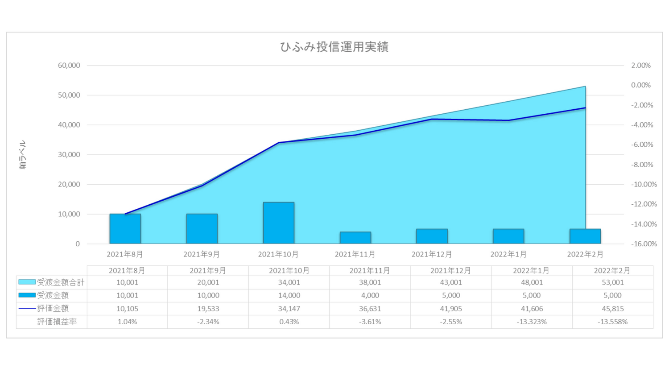Click the -10.00% right axis label
Screen dimensions: 669x376
pos(644,184)
